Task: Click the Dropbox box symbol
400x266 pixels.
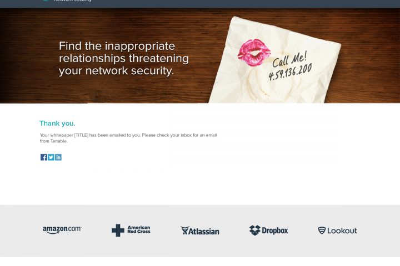Action: [x=255, y=230]
